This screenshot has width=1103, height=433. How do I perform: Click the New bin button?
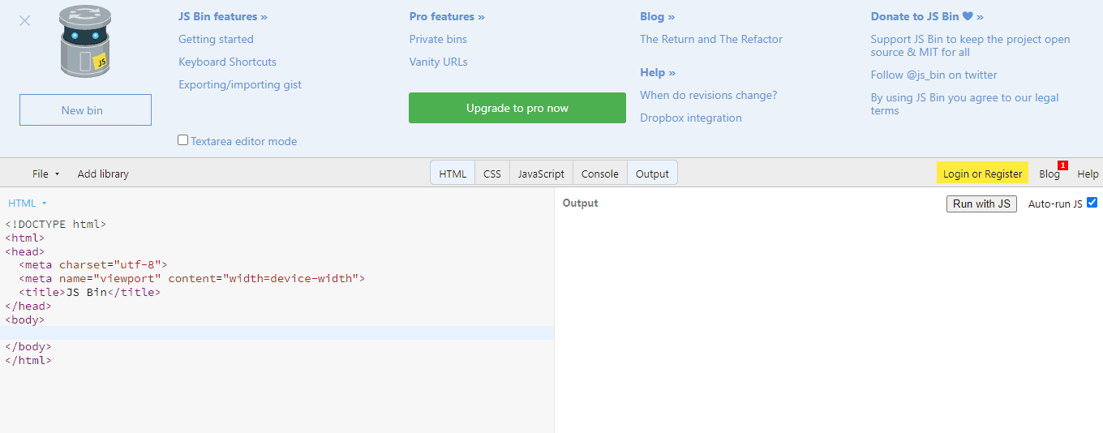85,110
